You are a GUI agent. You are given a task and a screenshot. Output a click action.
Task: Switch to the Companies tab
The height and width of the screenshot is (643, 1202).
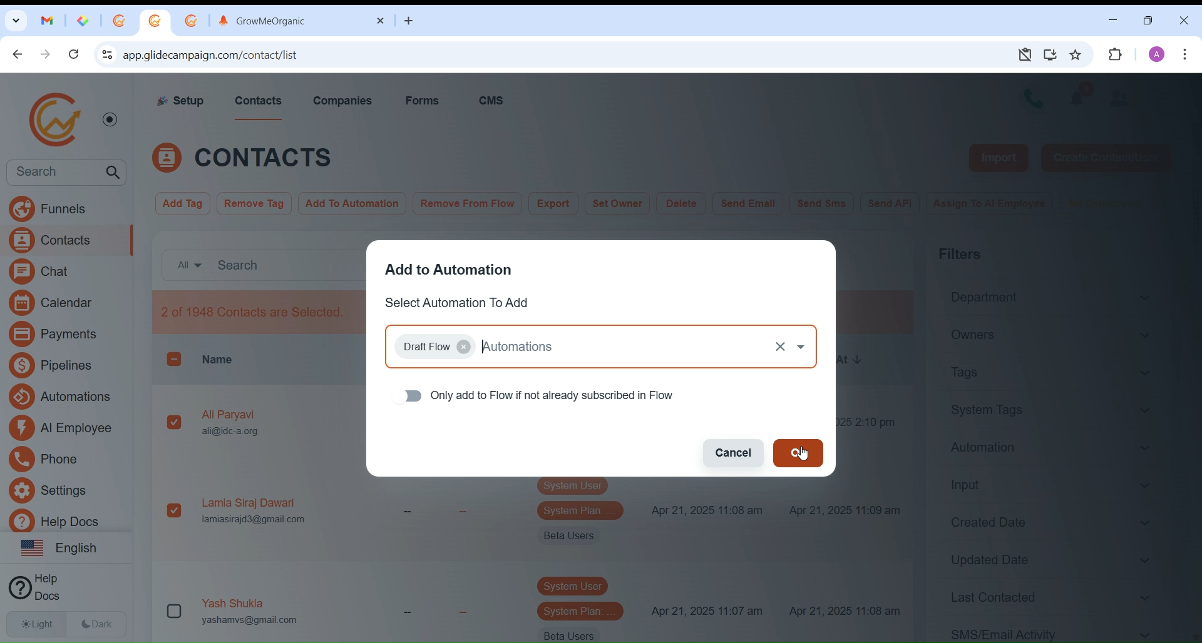pos(343,101)
